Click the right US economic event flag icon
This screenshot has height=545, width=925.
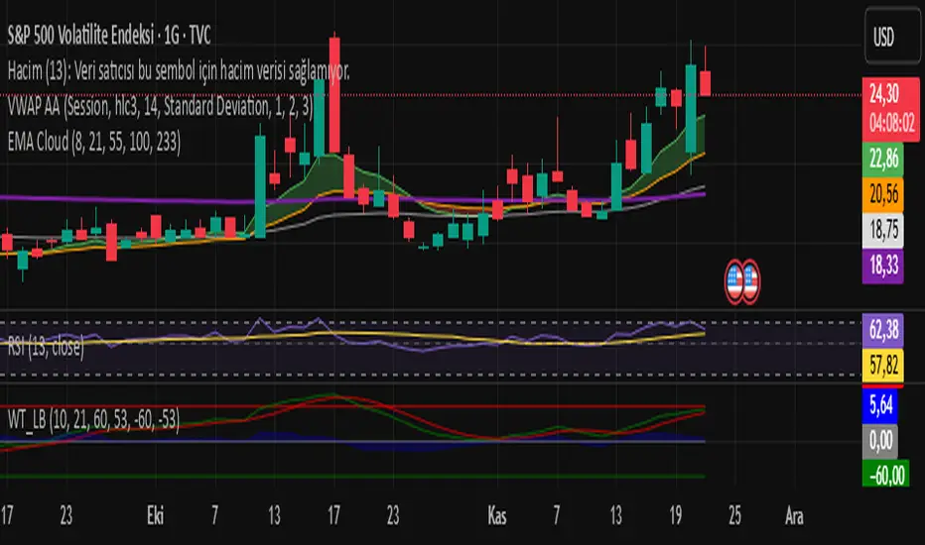point(750,281)
